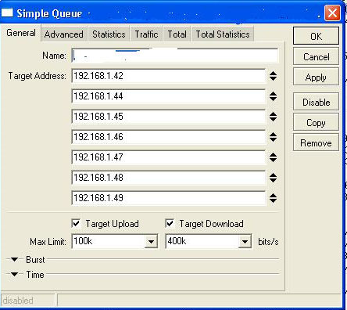The height and width of the screenshot is (310, 347).
Task: Click the up/down arrows beside 192.168.1.46
Action: [273, 137]
